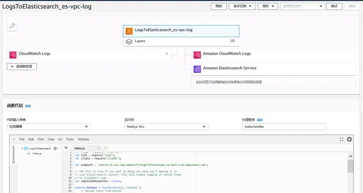Open the version control dropdown
This screenshot has height=193, width=363.
pos(242,6)
